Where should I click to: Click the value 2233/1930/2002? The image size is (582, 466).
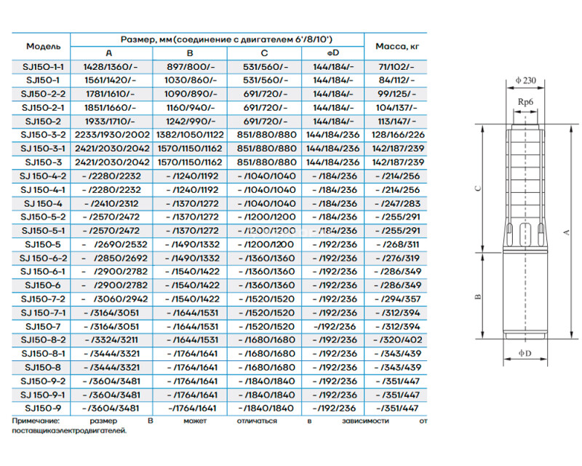[x=112, y=135]
